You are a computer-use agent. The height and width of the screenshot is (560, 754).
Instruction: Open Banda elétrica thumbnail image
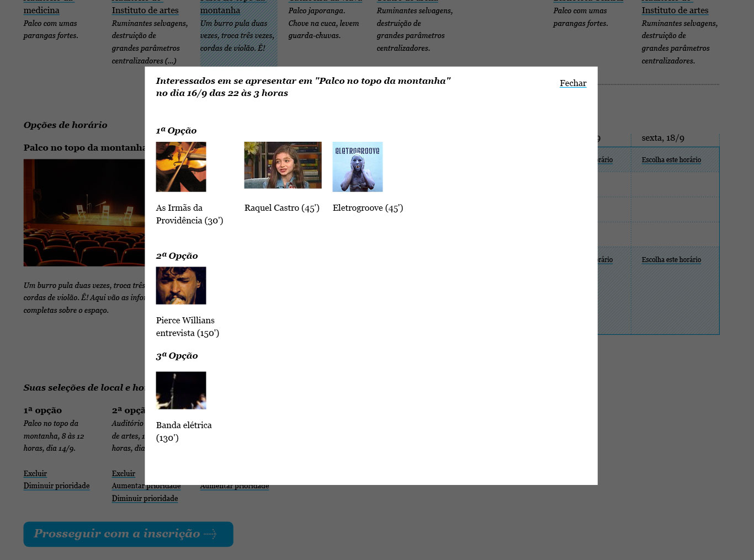click(181, 391)
